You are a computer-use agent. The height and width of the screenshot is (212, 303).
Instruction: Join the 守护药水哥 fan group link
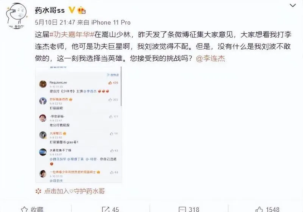(74, 191)
